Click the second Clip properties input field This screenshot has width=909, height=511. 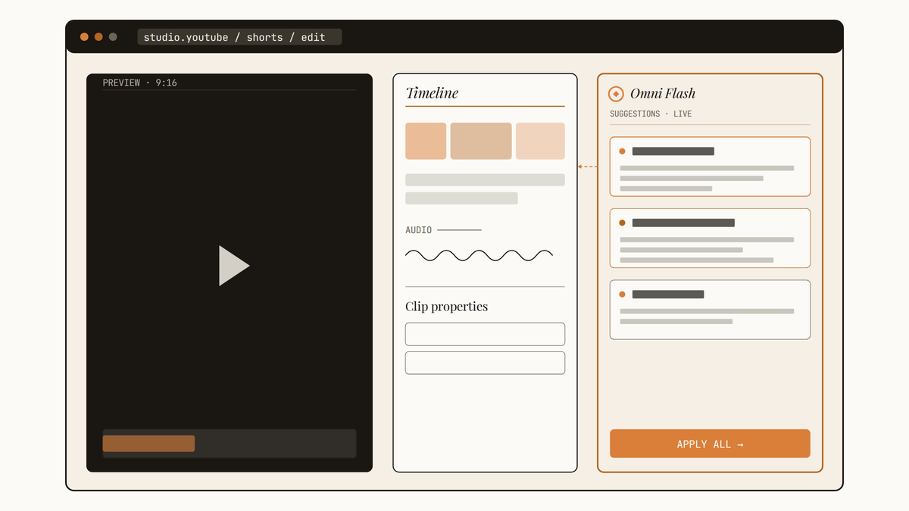pyautogui.click(x=485, y=363)
